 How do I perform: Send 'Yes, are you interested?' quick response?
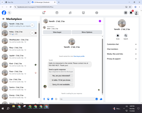61,76
